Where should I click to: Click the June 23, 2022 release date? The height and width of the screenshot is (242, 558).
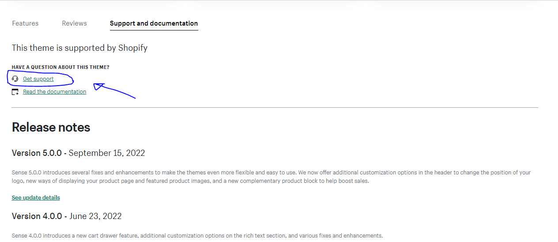(95, 216)
